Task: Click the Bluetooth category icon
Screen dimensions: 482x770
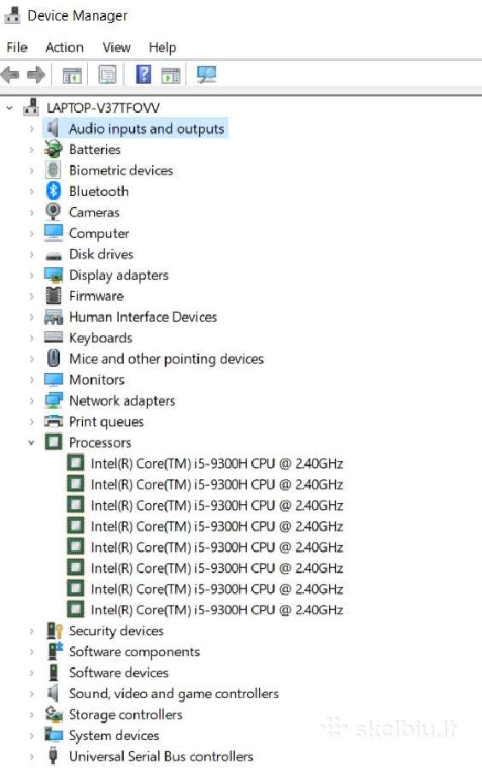Action: pyautogui.click(x=54, y=191)
